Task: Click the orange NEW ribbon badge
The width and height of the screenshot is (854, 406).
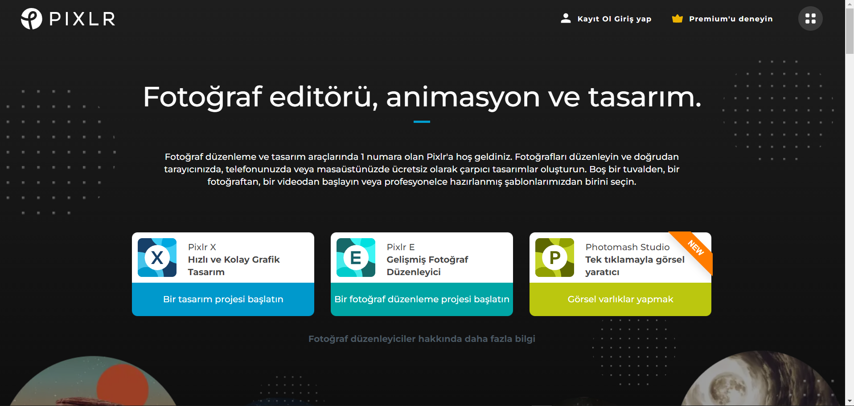Action: tap(694, 248)
